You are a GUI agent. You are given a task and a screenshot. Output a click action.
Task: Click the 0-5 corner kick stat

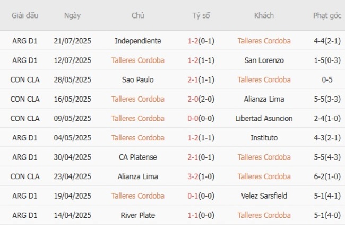(327, 79)
